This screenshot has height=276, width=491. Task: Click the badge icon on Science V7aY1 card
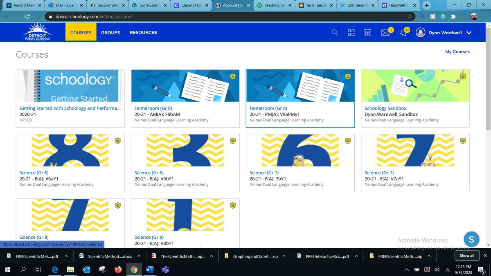tap(463, 141)
